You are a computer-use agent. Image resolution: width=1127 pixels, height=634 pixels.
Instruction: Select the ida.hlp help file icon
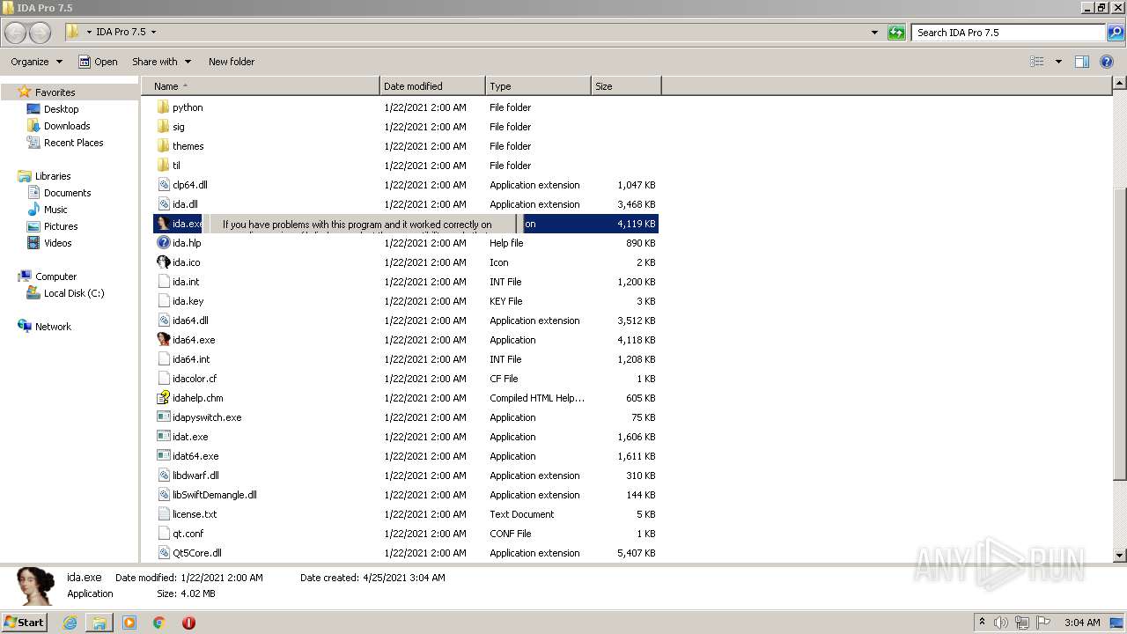[x=163, y=243]
